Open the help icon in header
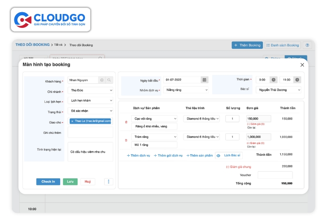 307,45
